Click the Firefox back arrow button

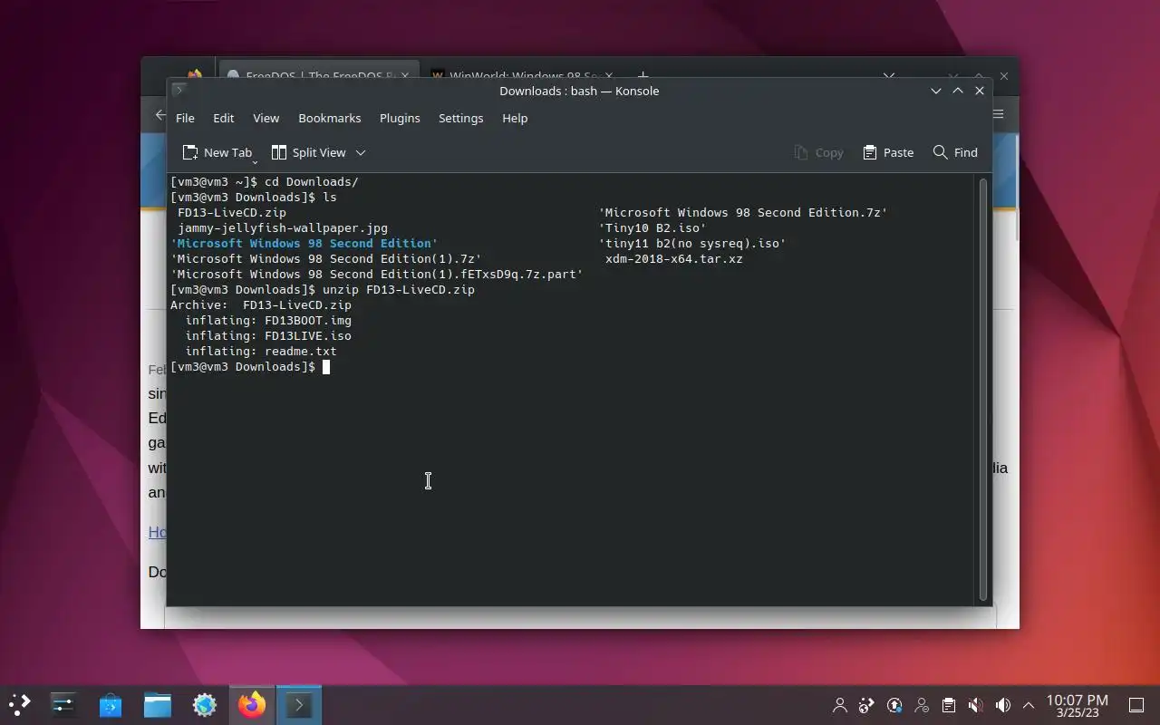click(160, 115)
